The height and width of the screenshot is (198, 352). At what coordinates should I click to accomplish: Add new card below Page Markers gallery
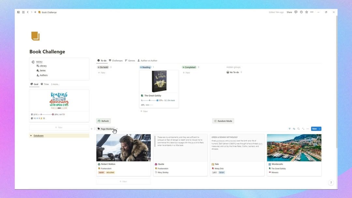click(x=124, y=181)
